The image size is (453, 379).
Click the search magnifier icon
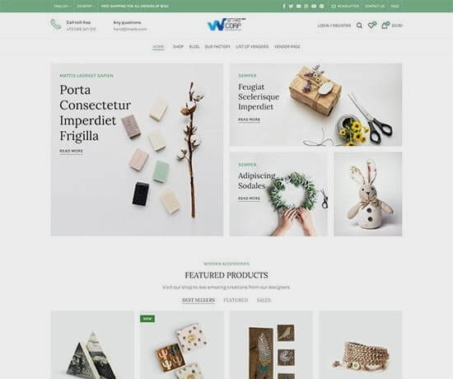coord(359,26)
